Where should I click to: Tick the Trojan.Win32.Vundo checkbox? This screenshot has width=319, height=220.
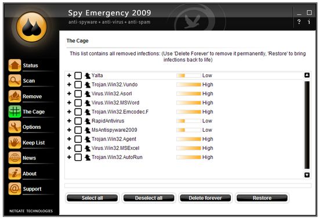[x=78, y=85]
